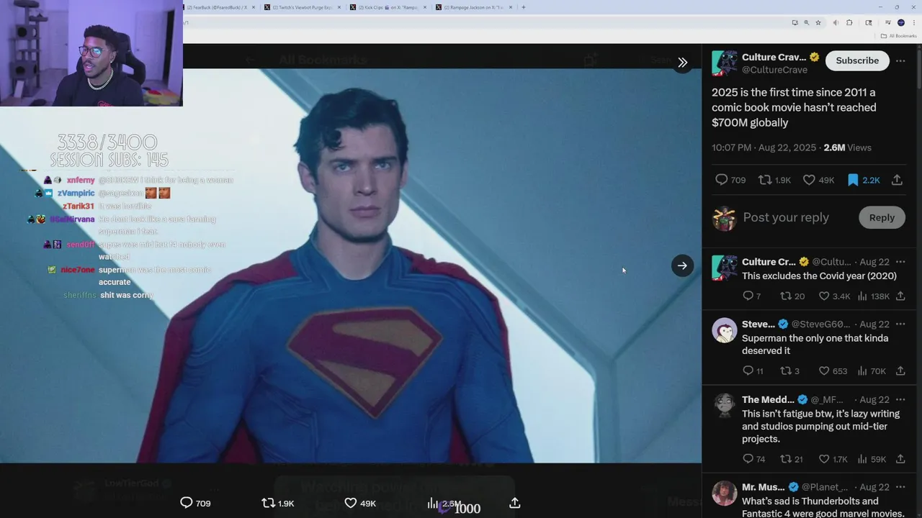Like Steve's comment with 653 likes
The height and width of the screenshot is (518, 922).
[833, 371]
